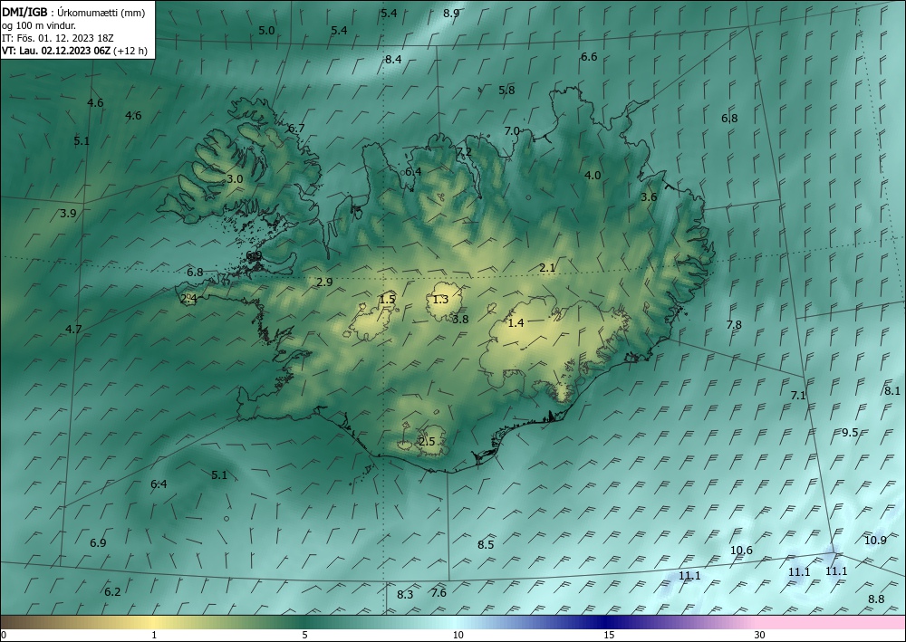Click the 8.3 value label
The height and width of the screenshot is (642, 906).
(405, 594)
